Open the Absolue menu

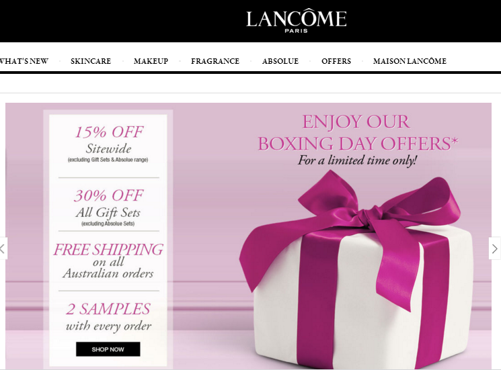[280, 61]
